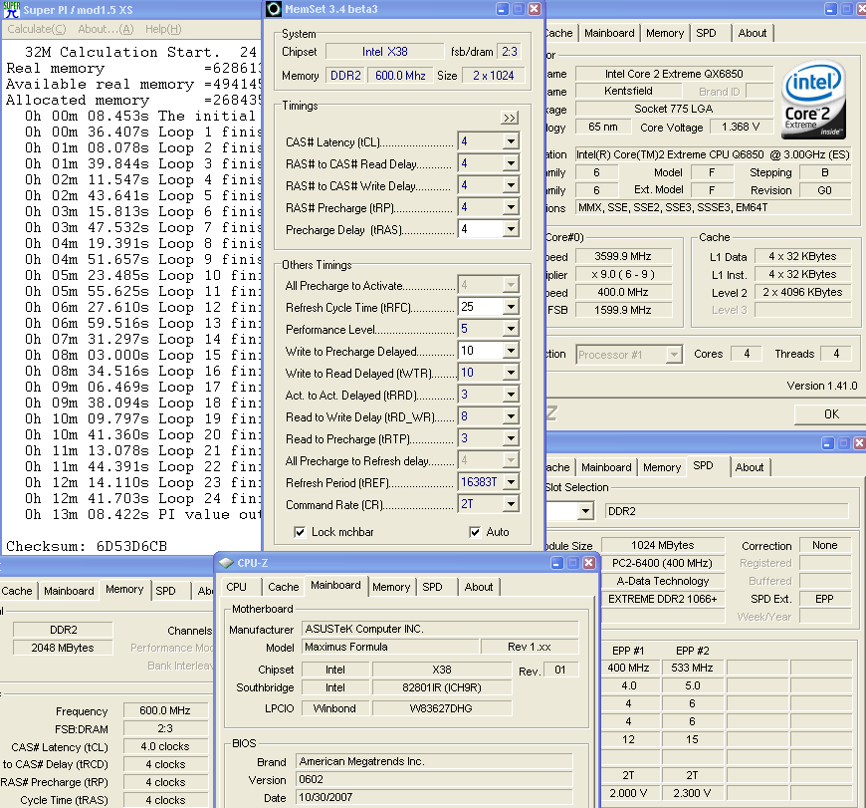Click the BIOS date 10/30/2007
This screenshot has width=866, height=808.
click(434, 797)
